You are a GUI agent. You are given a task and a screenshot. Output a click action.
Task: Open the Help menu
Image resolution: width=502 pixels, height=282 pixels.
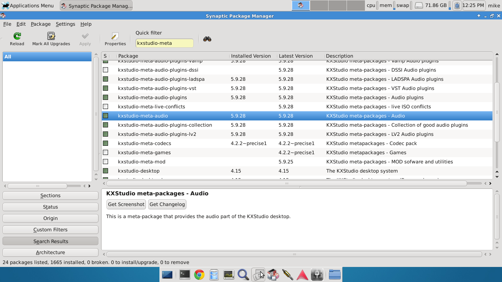[x=86, y=24]
